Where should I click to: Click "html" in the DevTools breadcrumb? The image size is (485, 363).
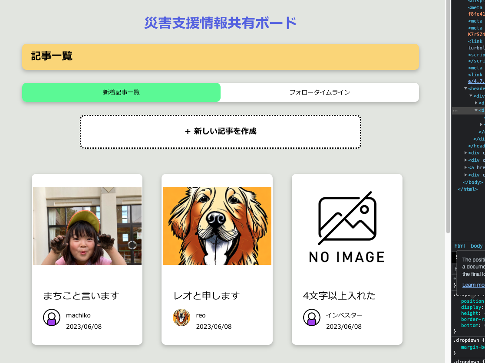pyautogui.click(x=459, y=246)
